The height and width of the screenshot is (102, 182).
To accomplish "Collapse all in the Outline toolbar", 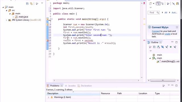I will (154, 47).
